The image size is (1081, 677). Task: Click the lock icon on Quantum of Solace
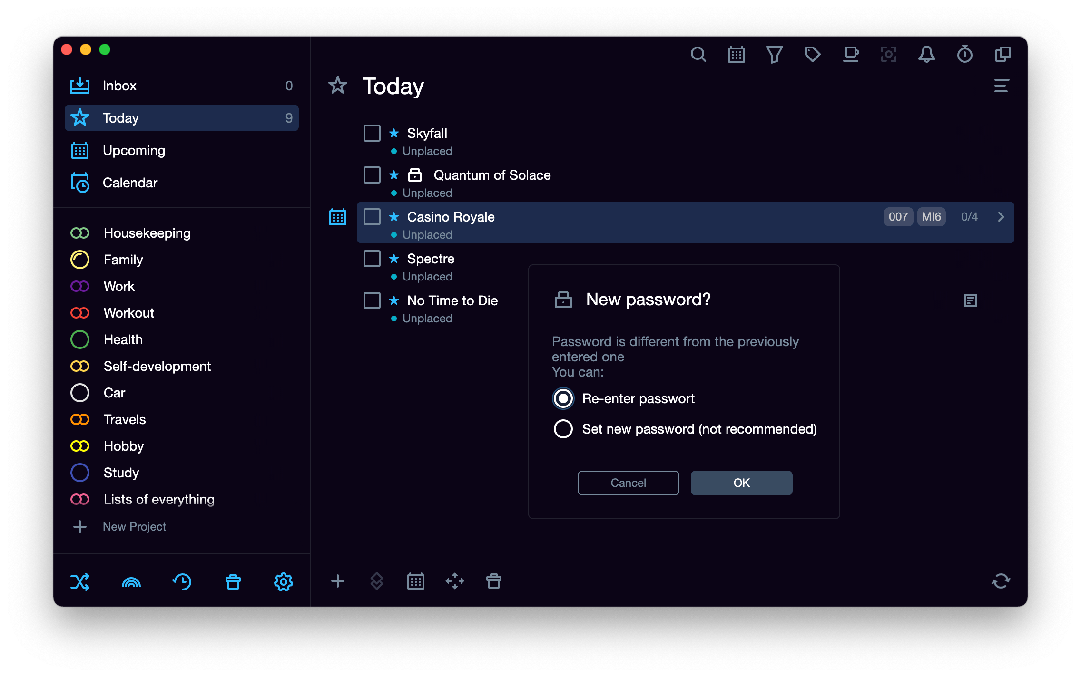click(415, 175)
